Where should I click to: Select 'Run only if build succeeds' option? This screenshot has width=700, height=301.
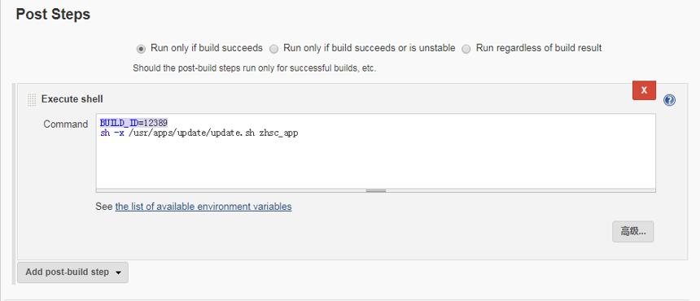141,49
